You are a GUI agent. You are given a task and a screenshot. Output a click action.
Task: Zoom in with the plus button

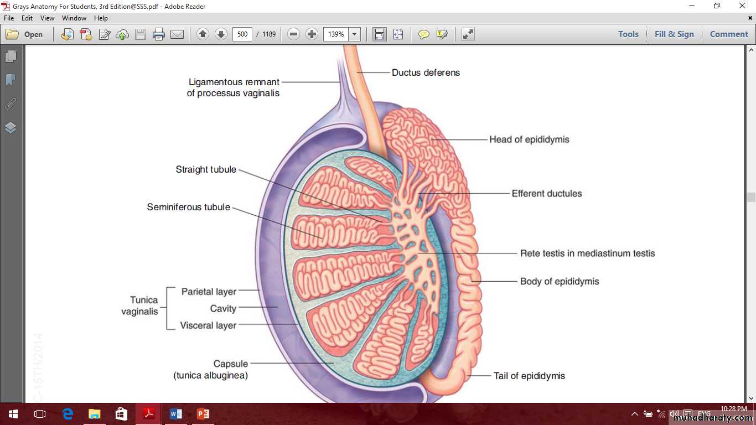(312, 34)
